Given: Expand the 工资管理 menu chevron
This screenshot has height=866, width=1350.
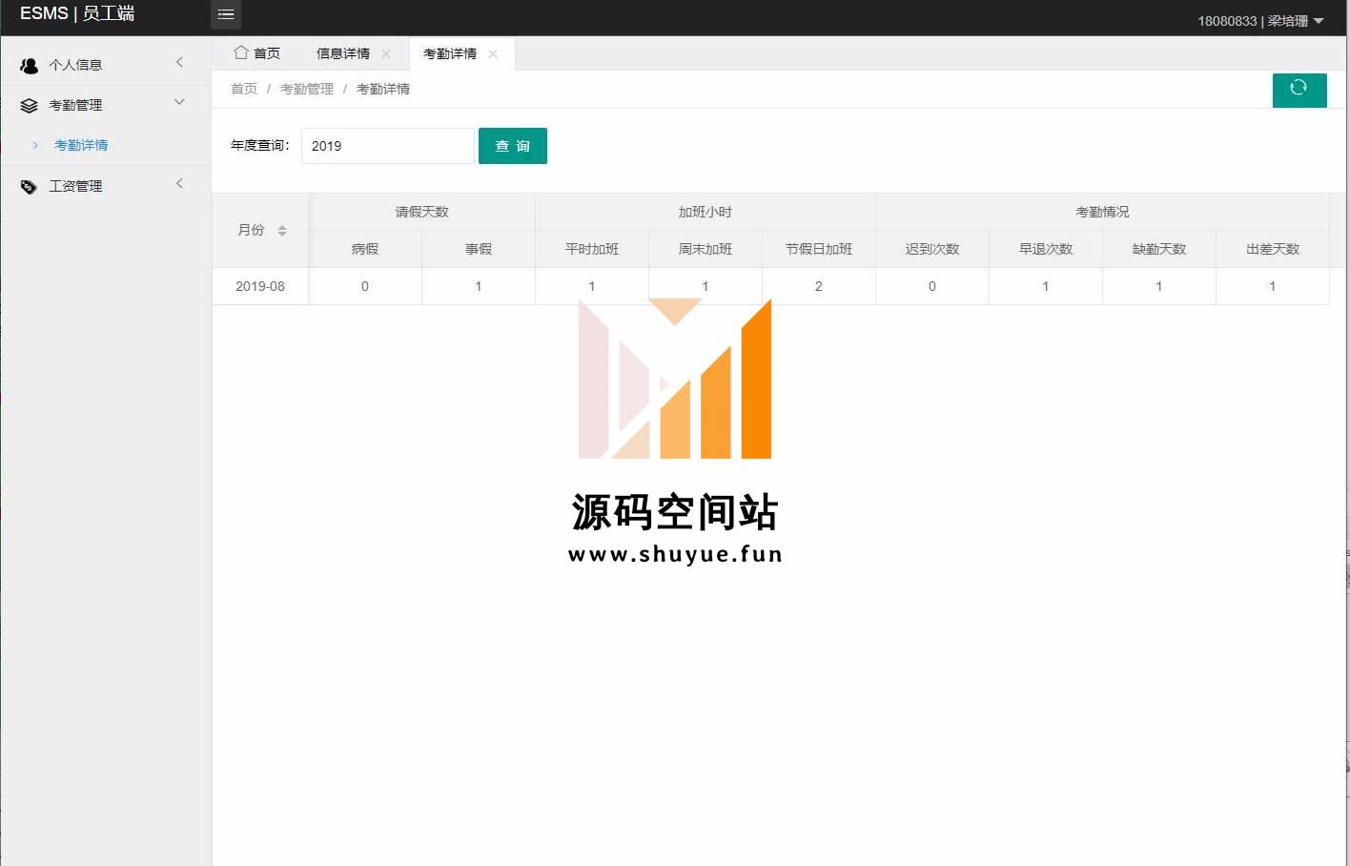Looking at the screenshot, I should [x=179, y=183].
